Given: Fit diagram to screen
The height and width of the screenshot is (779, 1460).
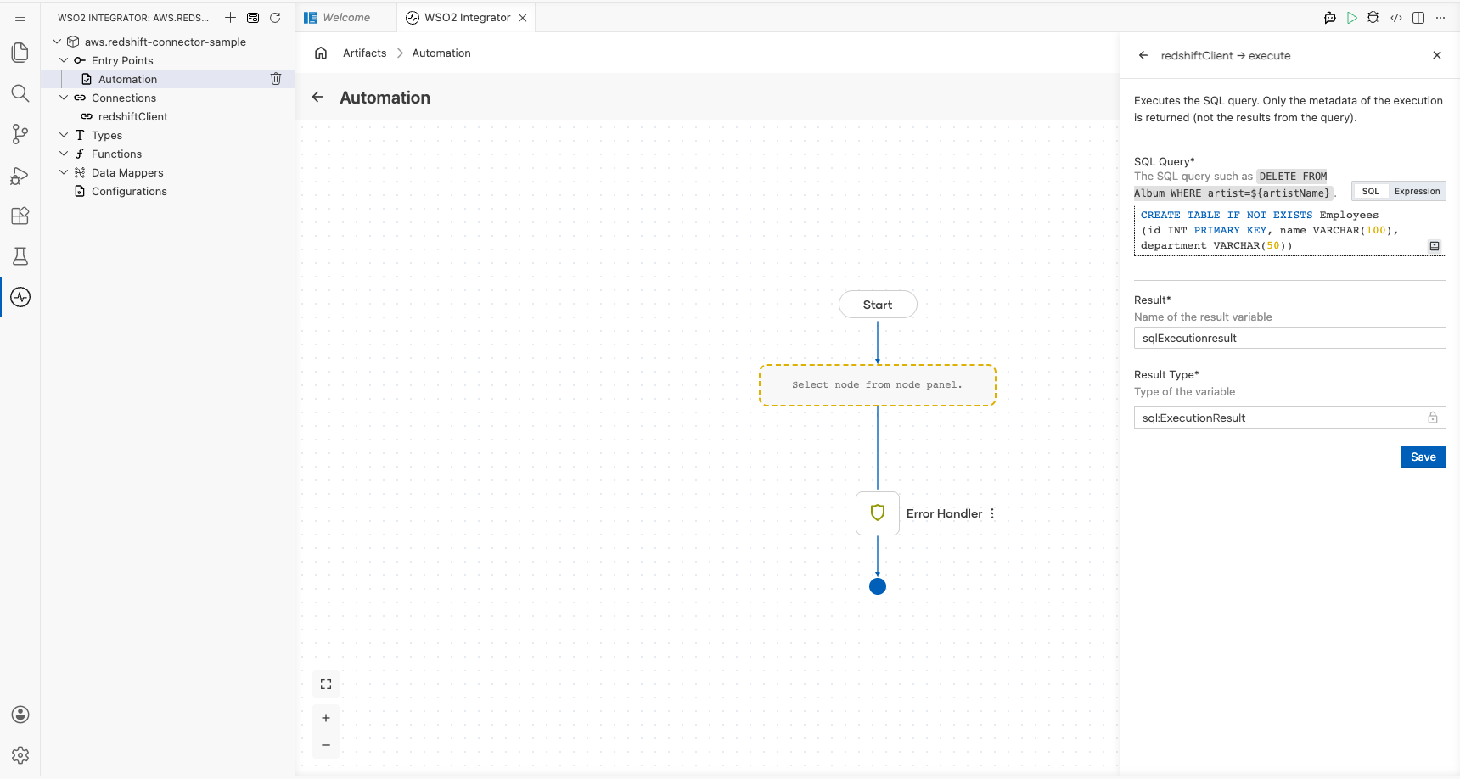Looking at the screenshot, I should tap(326, 684).
